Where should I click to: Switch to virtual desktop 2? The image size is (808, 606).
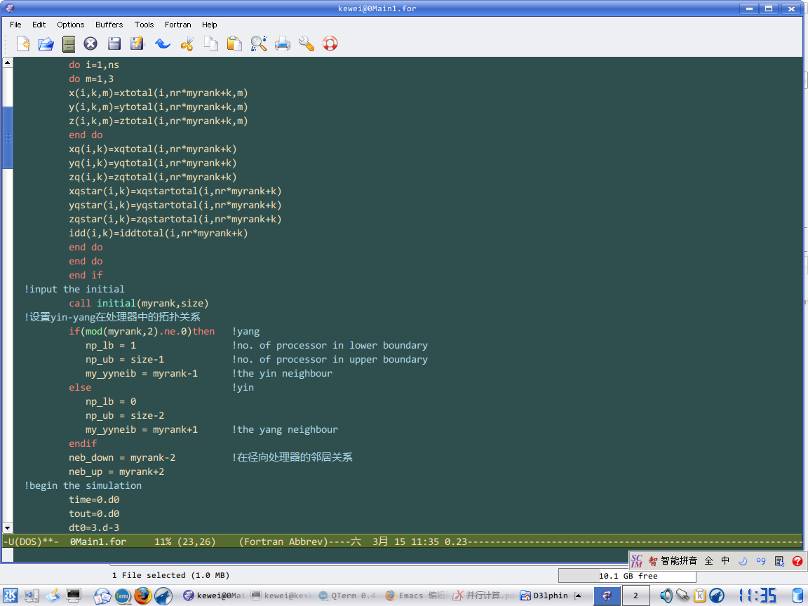click(635, 595)
